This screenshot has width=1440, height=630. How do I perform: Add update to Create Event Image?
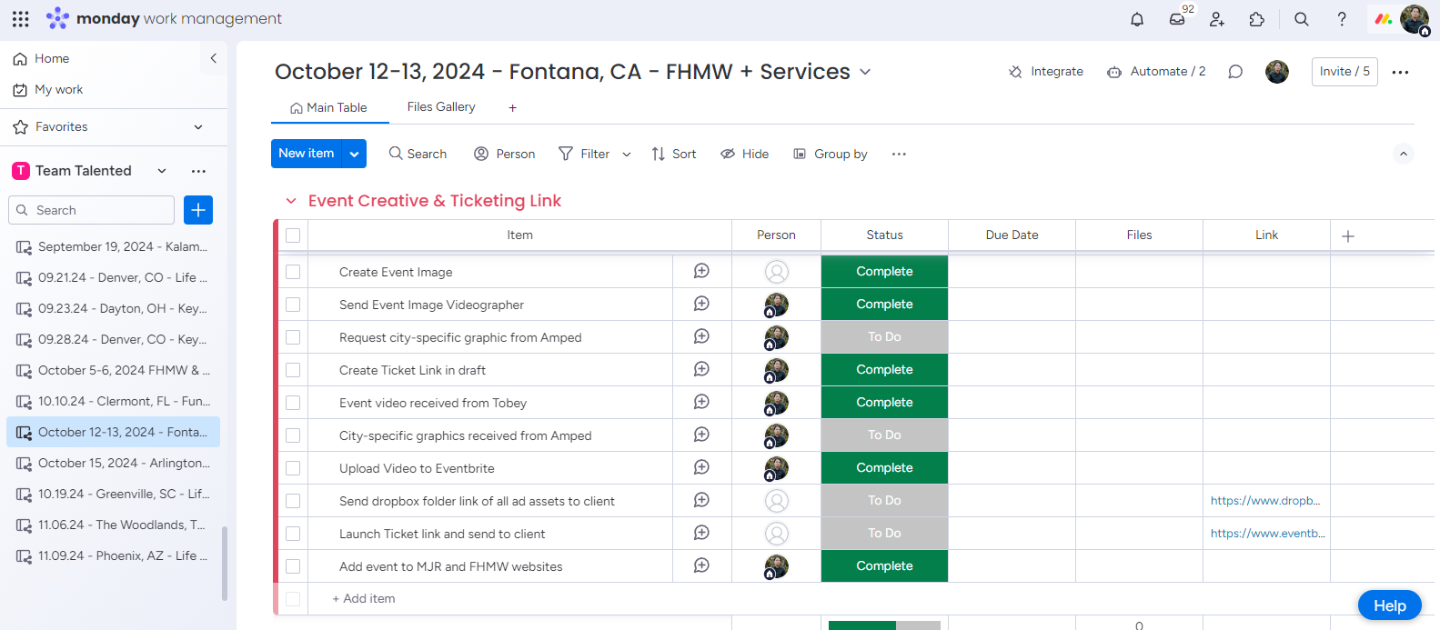[x=701, y=271]
